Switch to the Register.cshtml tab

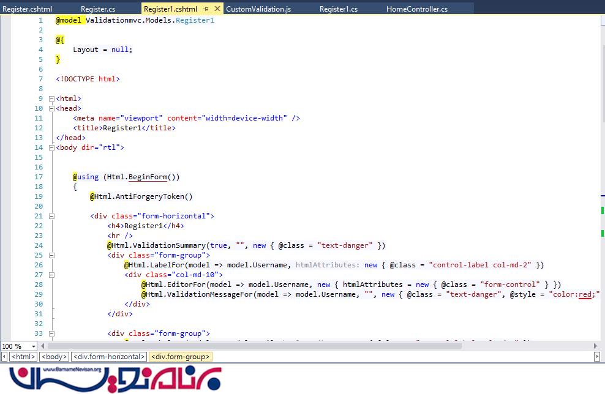pos(27,9)
